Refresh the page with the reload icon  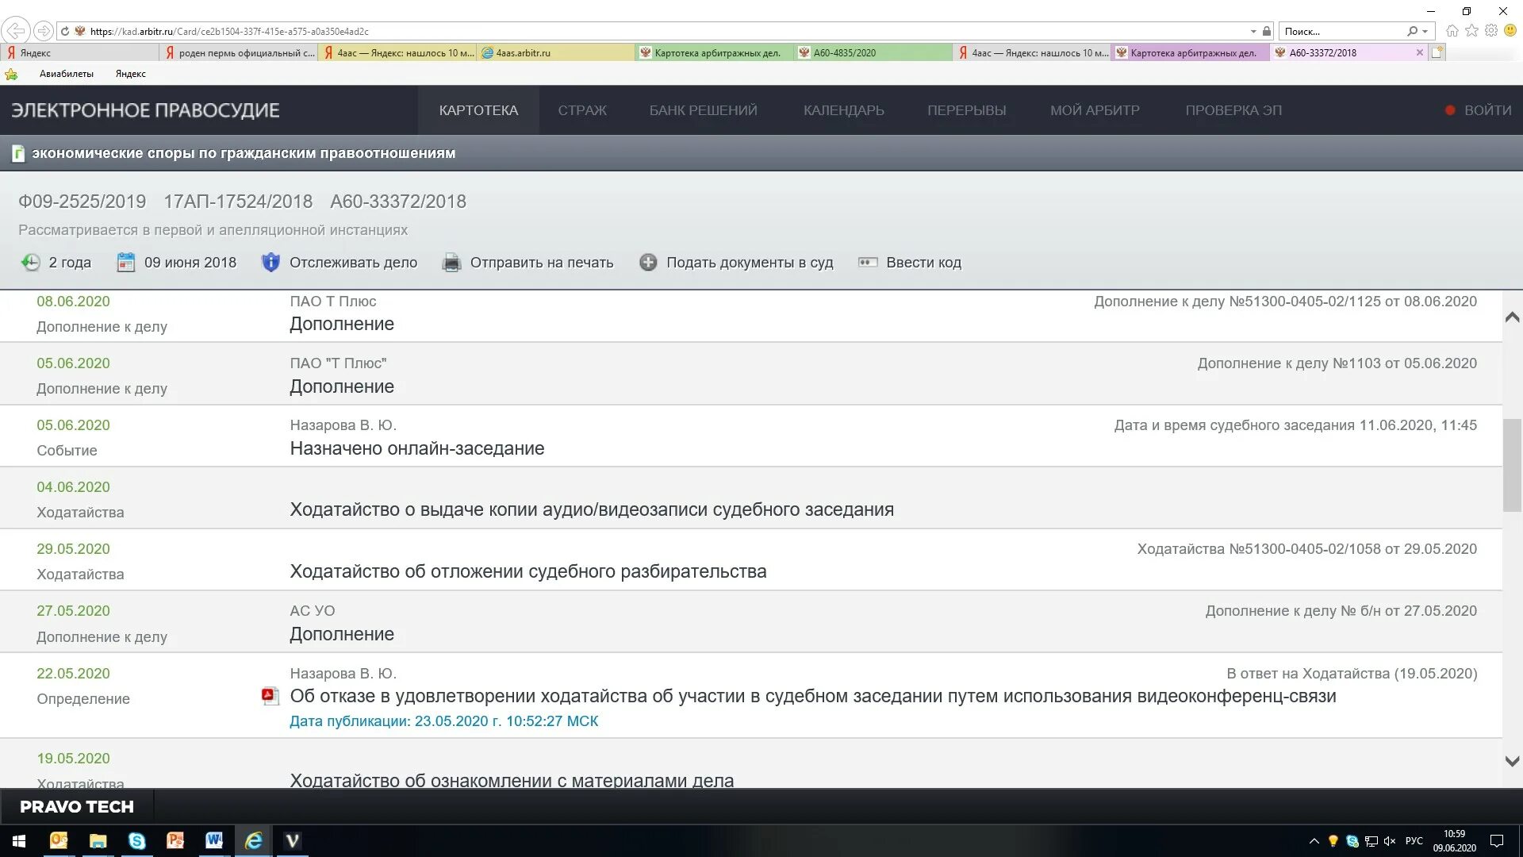(x=65, y=32)
